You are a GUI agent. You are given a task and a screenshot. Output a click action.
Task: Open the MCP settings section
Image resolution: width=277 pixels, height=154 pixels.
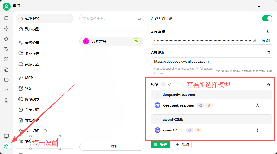(29, 78)
